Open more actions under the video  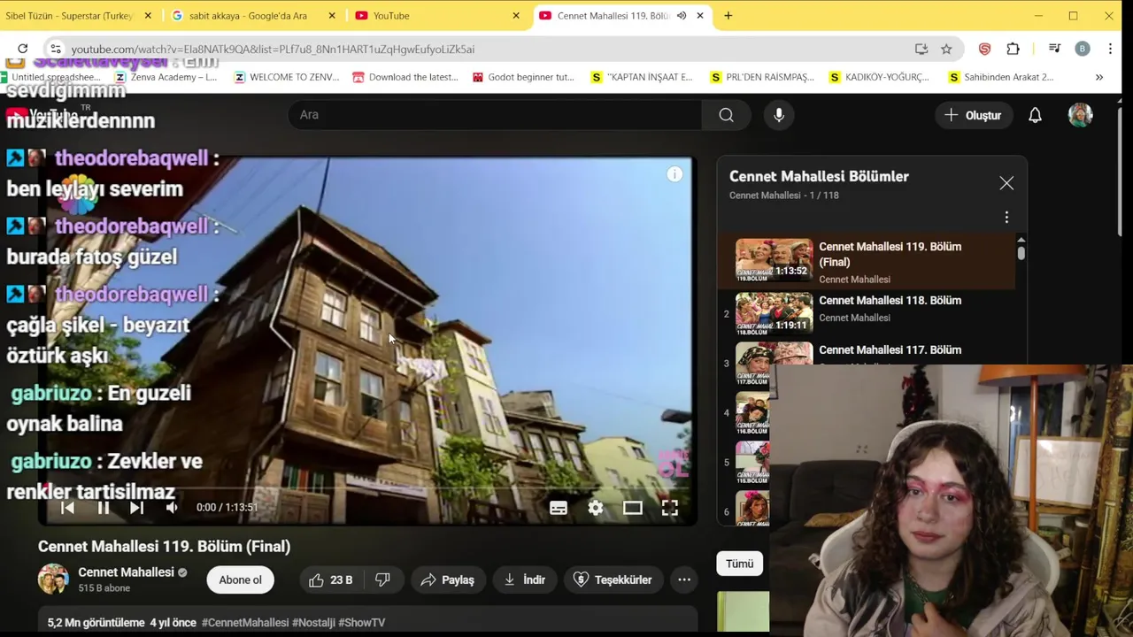pyautogui.click(x=684, y=580)
